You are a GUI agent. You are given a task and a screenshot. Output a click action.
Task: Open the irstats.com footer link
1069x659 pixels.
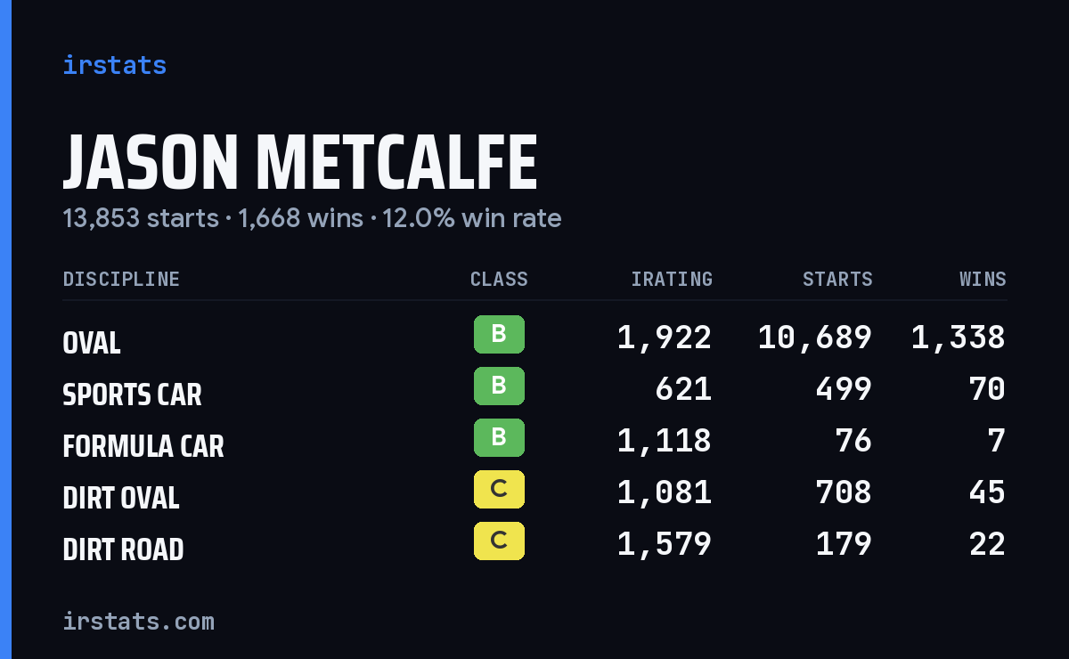[138, 621]
